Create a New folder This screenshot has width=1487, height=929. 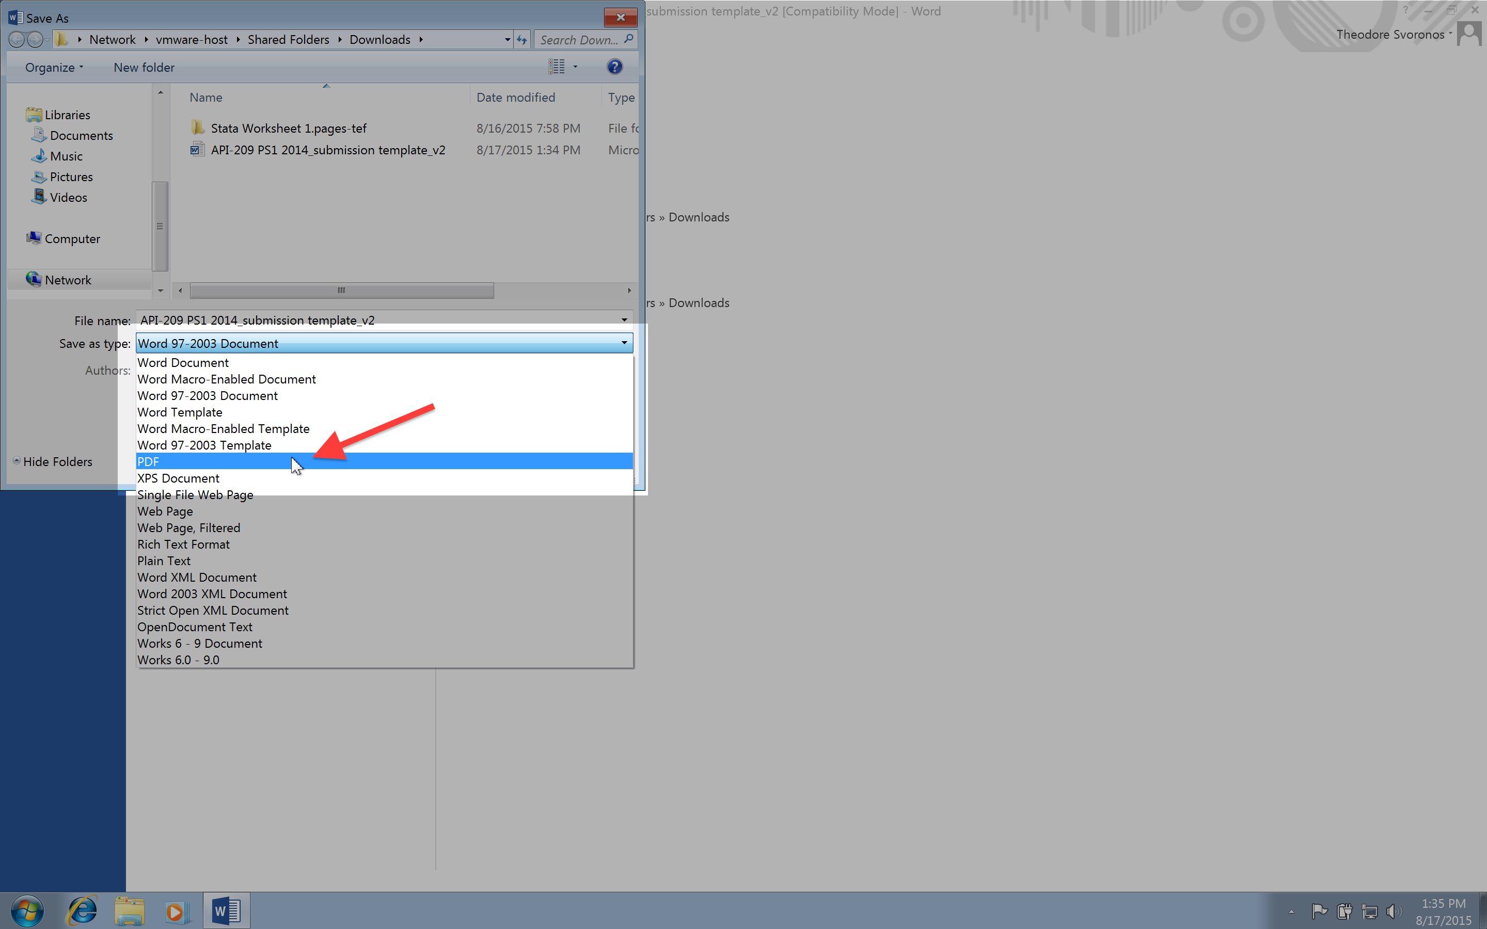144,68
